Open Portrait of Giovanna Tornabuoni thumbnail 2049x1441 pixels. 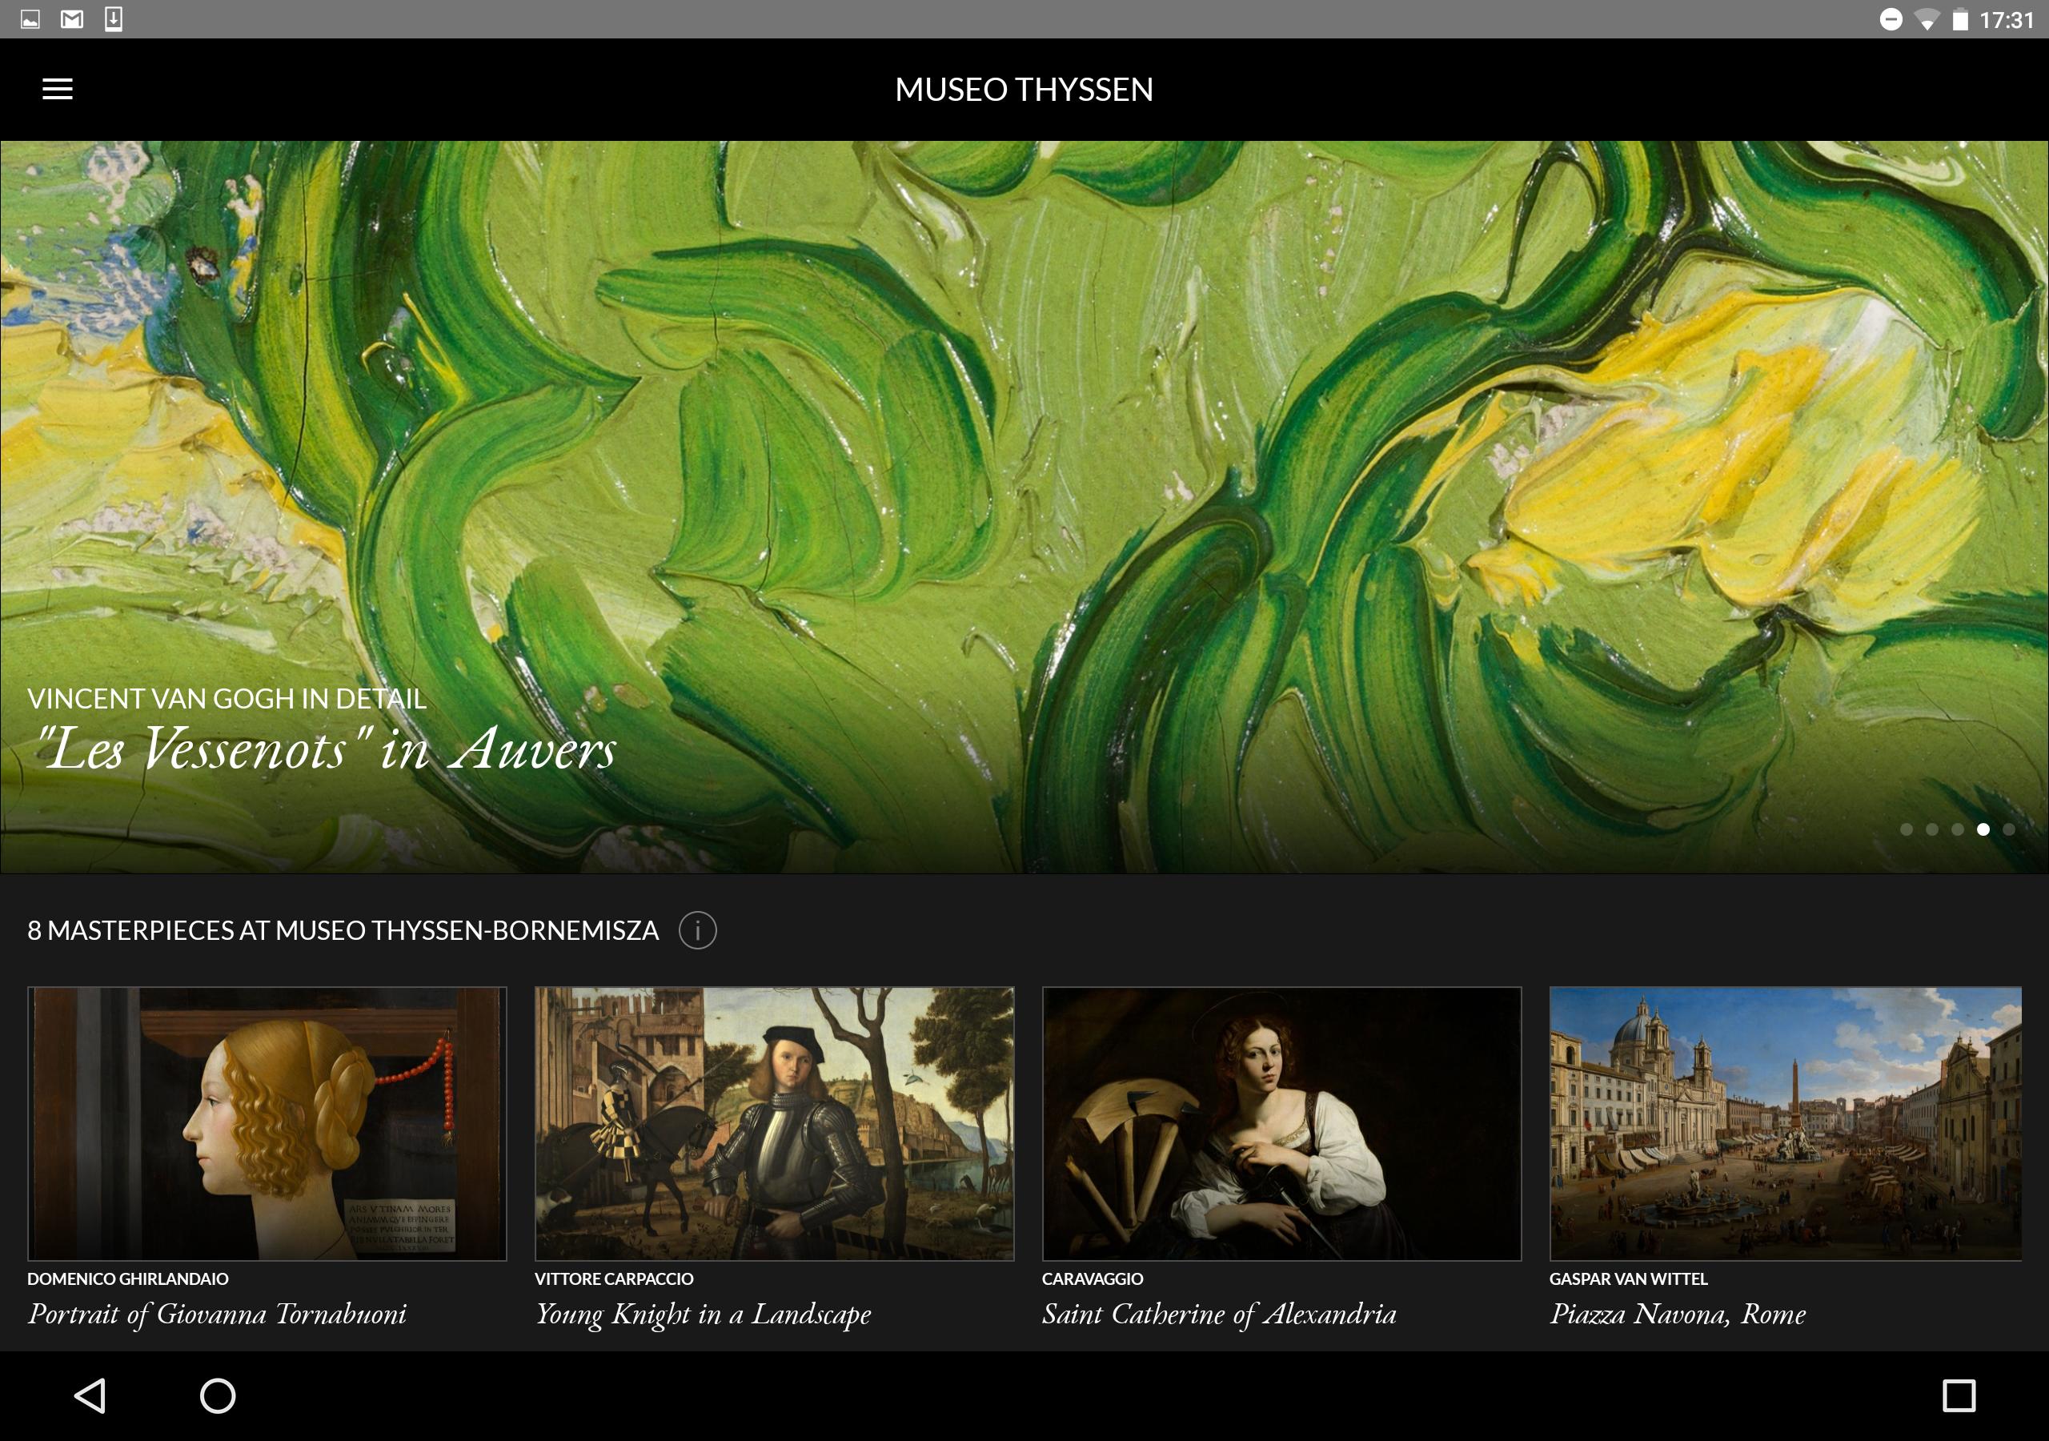(267, 1123)
